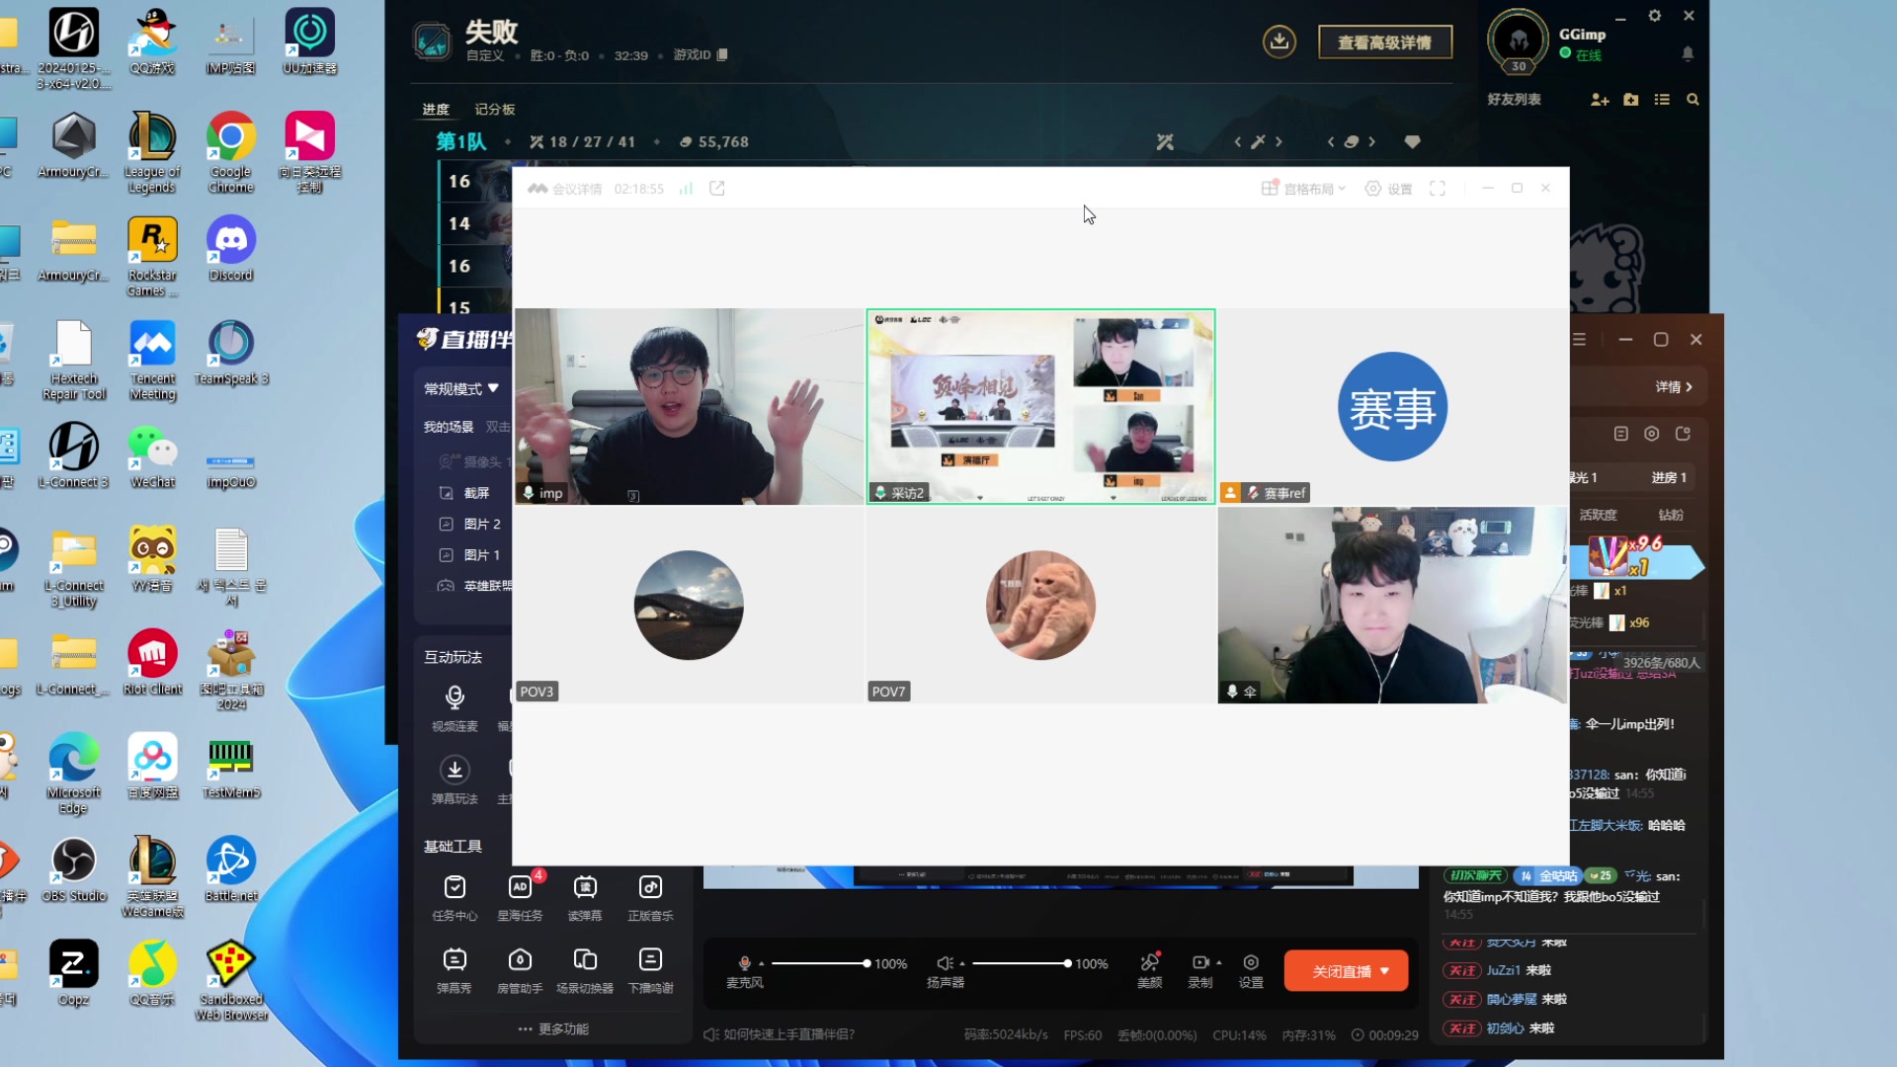
Task: Open 任务中心 task center tool
Action: [x=454, y=898]
